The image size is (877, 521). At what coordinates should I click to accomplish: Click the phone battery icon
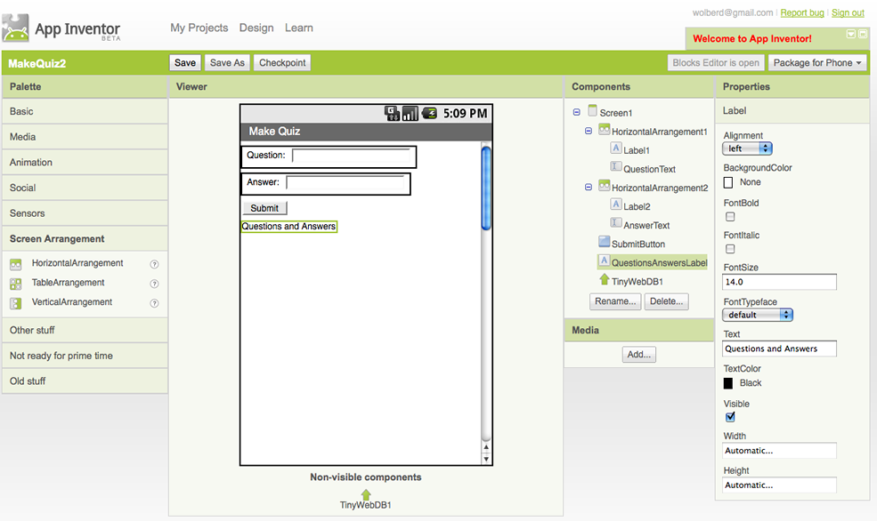[x=429, y=114]
